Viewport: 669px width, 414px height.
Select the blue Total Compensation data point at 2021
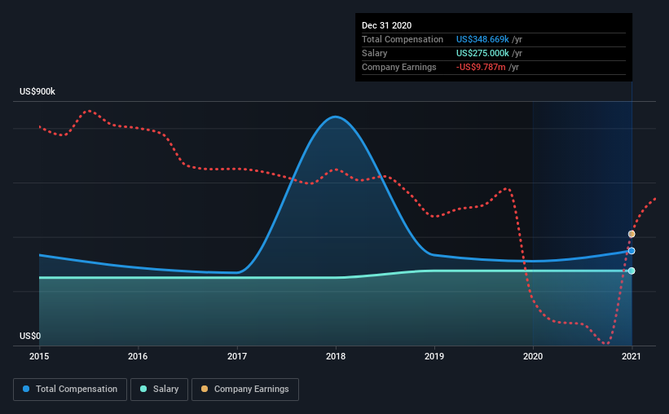(x=632, y=251)
